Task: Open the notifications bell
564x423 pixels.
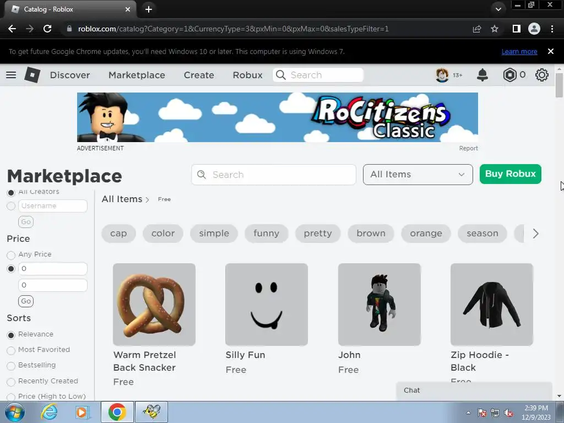Action: click(482, 75)
